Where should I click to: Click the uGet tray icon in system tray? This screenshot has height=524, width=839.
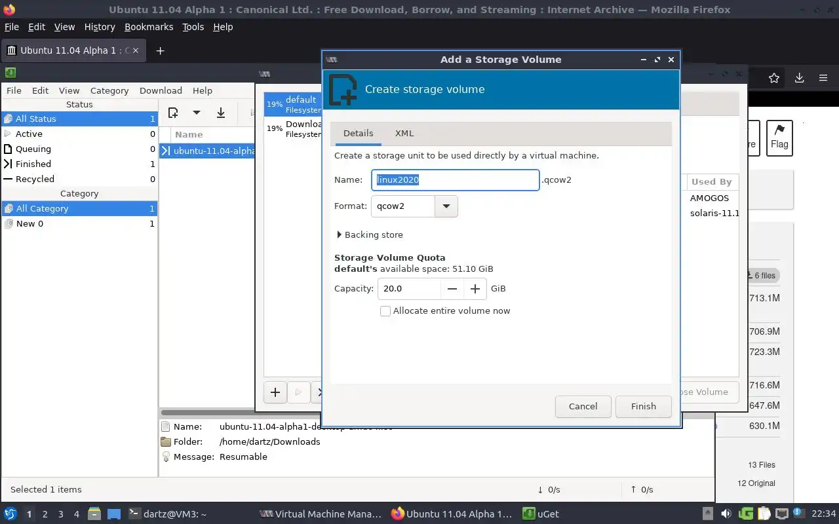click(x=745, y=514)
